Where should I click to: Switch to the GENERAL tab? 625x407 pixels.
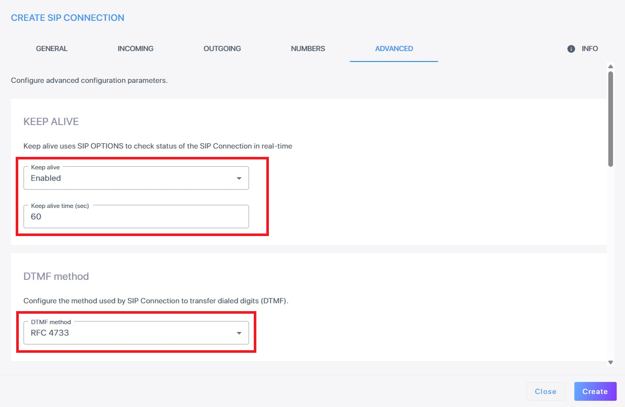coord(52,48)
